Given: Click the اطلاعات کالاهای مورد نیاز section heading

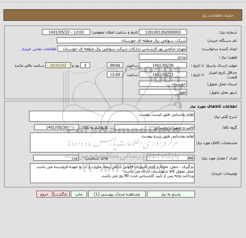Looking at the screenshot, I should click(213, 106).
